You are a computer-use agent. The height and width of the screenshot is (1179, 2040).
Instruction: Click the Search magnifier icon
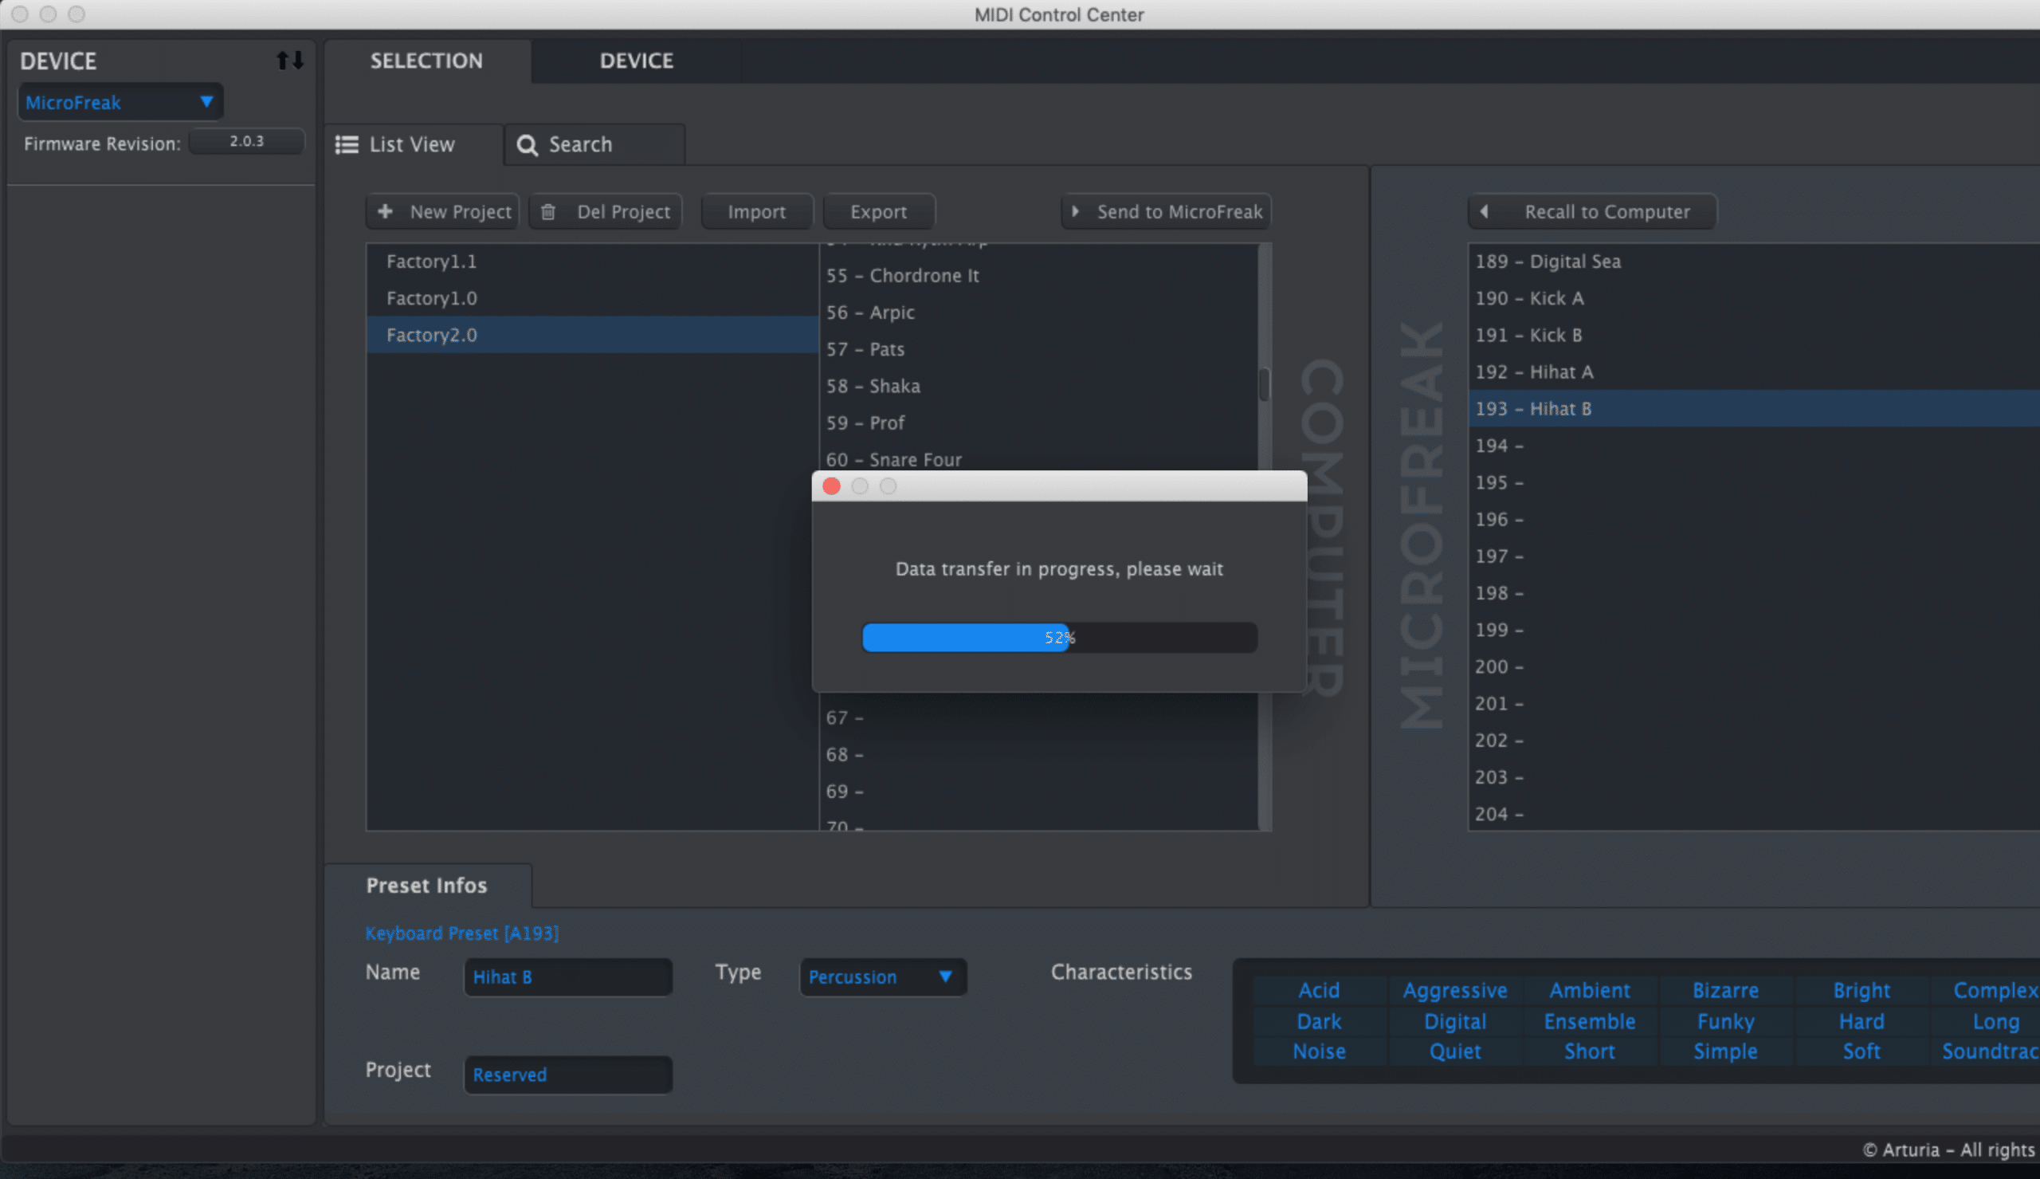click(527, 145)
